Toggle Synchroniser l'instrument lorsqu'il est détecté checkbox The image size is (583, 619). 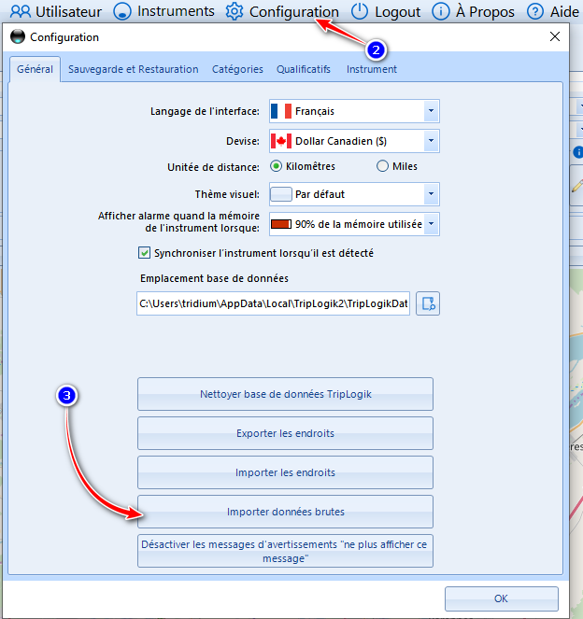(144, 253)
